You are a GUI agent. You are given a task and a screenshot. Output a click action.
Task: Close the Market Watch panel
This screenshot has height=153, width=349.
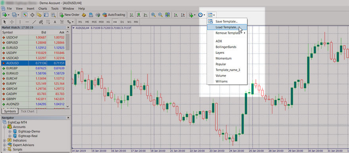pos(68,27)
